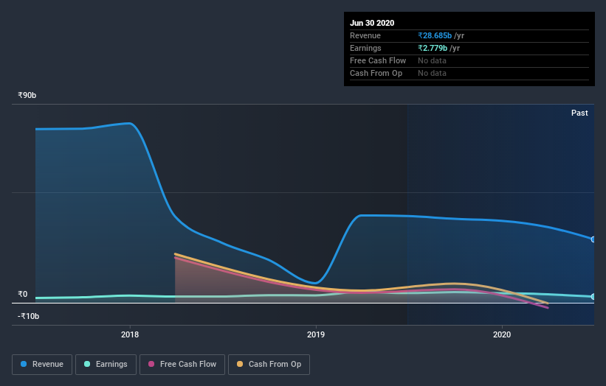Click the Past label in chart
Screen dimensions: 606x386
(579, 113)
